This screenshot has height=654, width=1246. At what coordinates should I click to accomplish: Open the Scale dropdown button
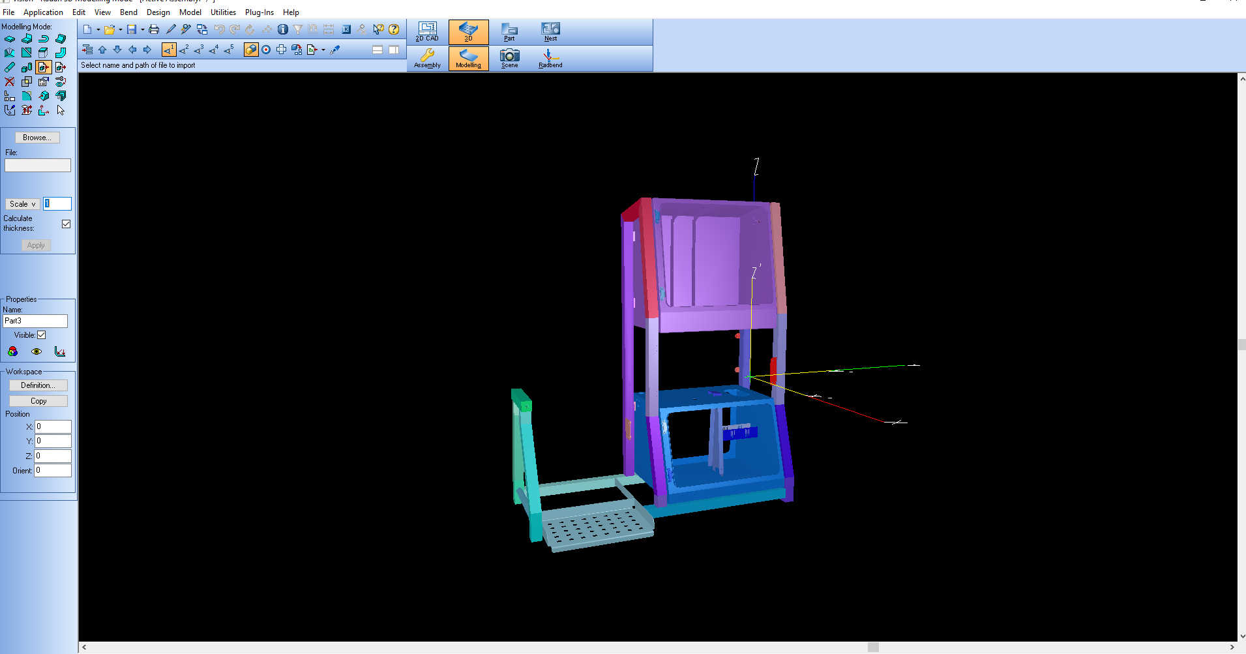point(23,204)
